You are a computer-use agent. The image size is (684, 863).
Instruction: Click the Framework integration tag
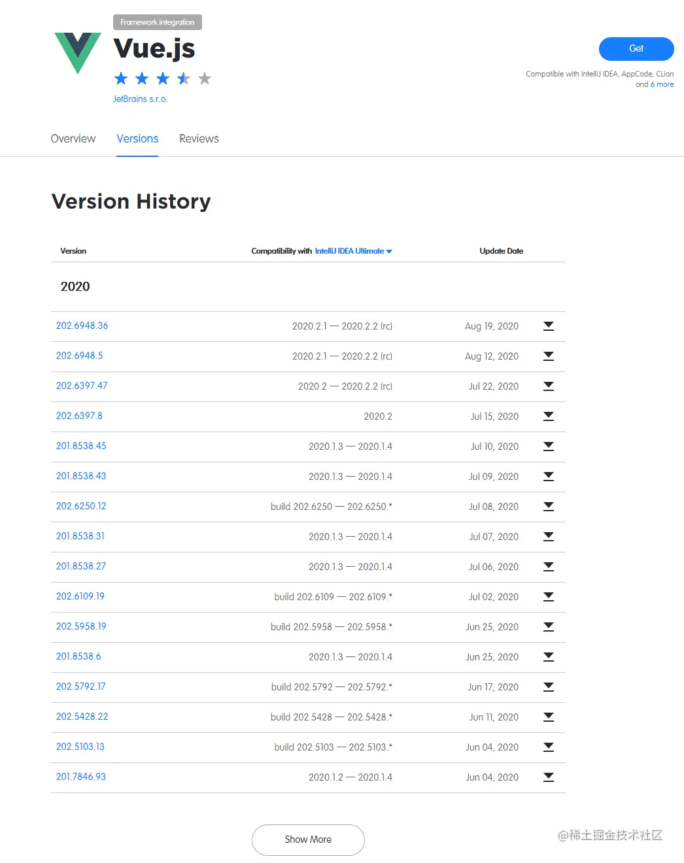[x=158, y=22]
